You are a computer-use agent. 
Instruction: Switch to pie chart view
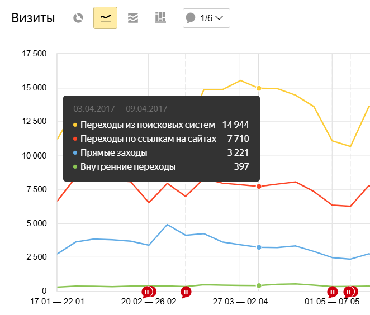[78, 18]
